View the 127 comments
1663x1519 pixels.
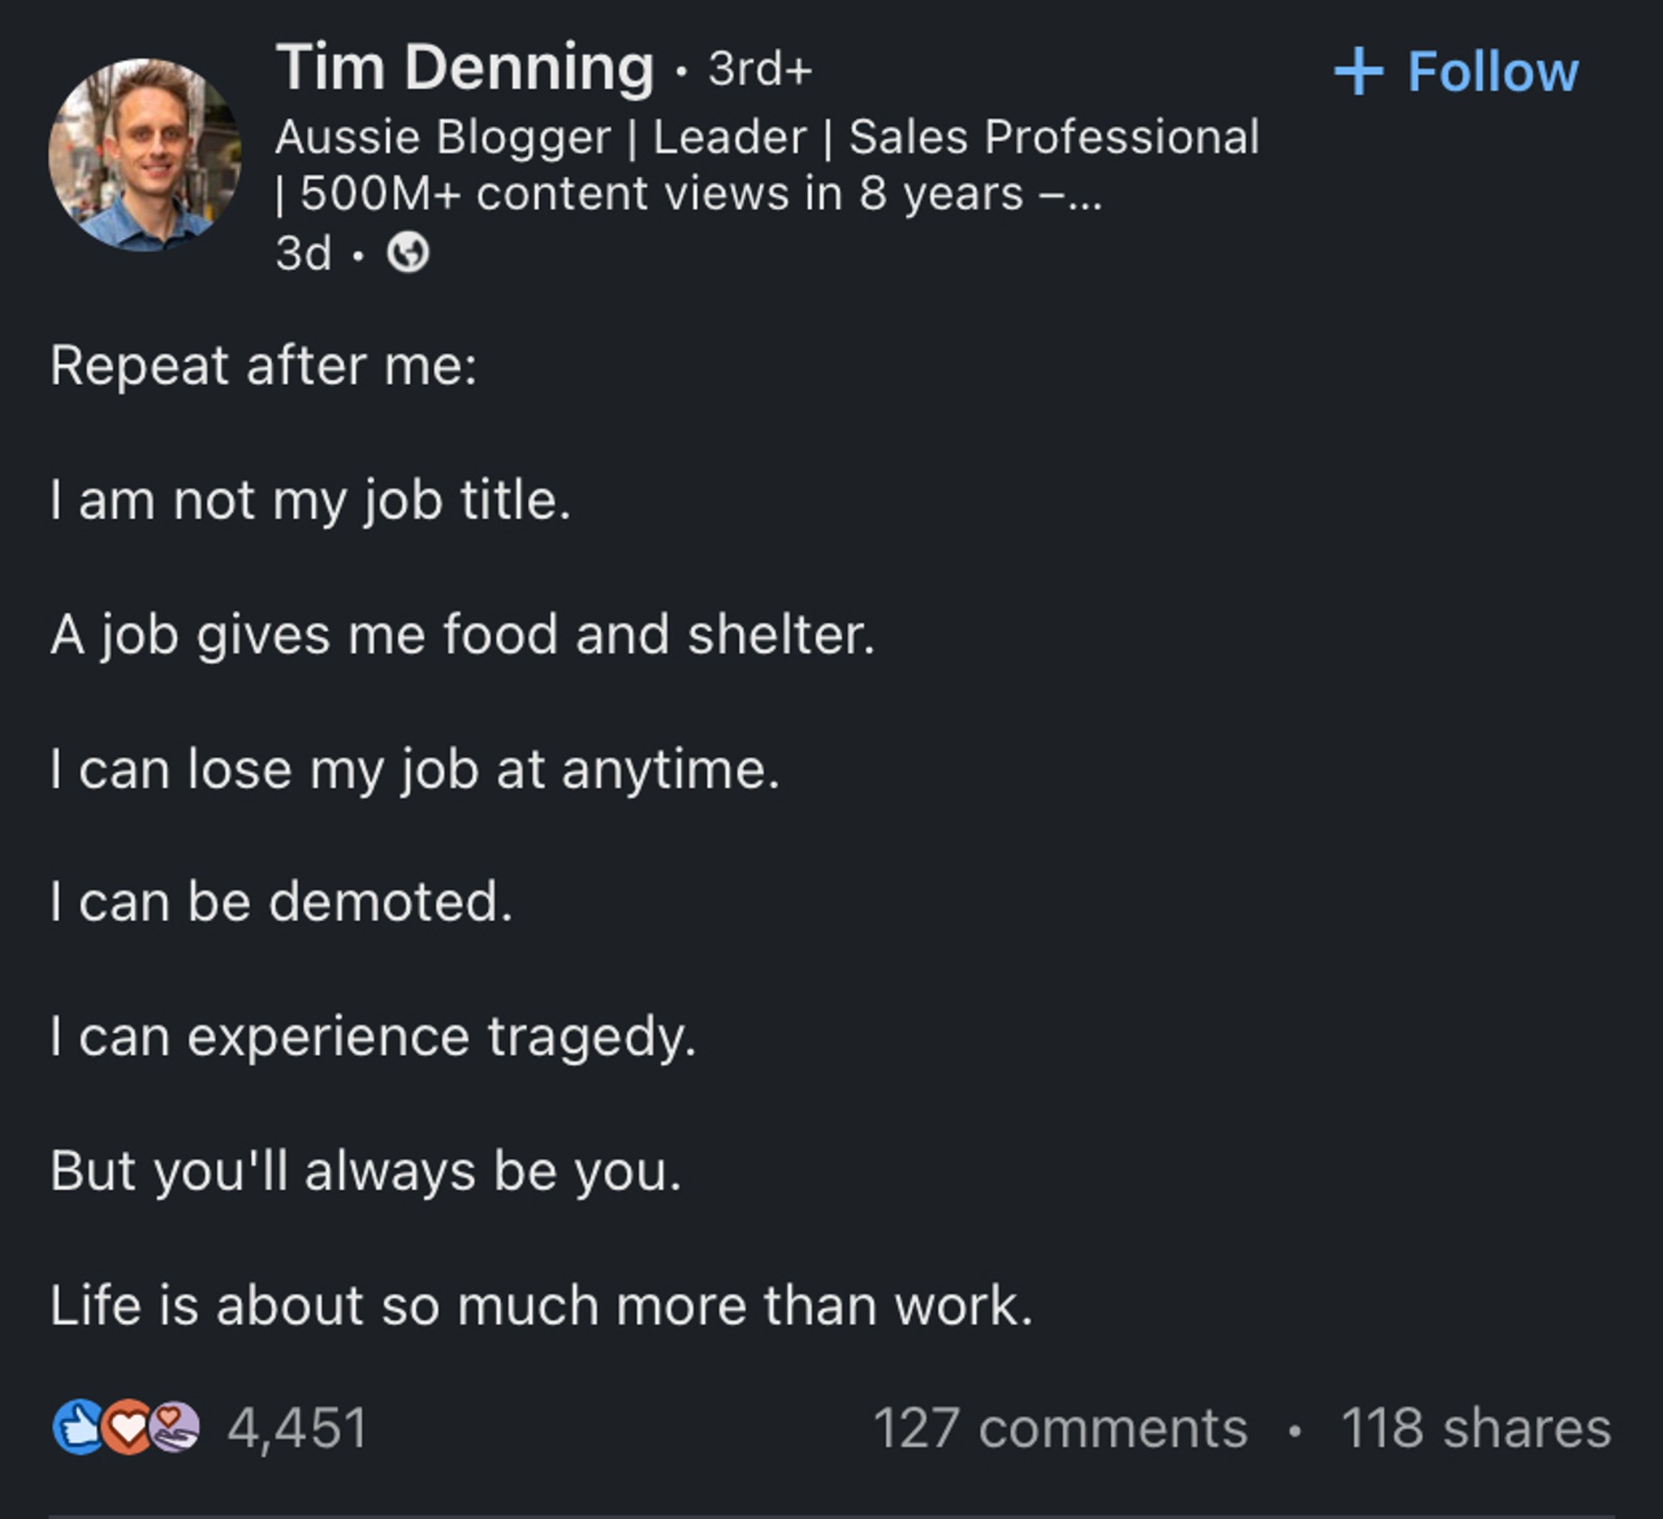(x=1060, y=1428)
